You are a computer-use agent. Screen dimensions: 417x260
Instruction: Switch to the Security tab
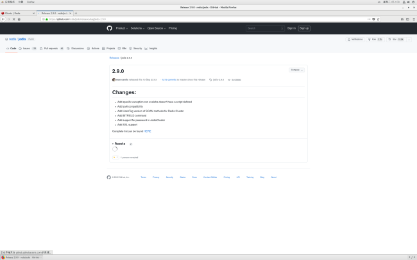135,48
